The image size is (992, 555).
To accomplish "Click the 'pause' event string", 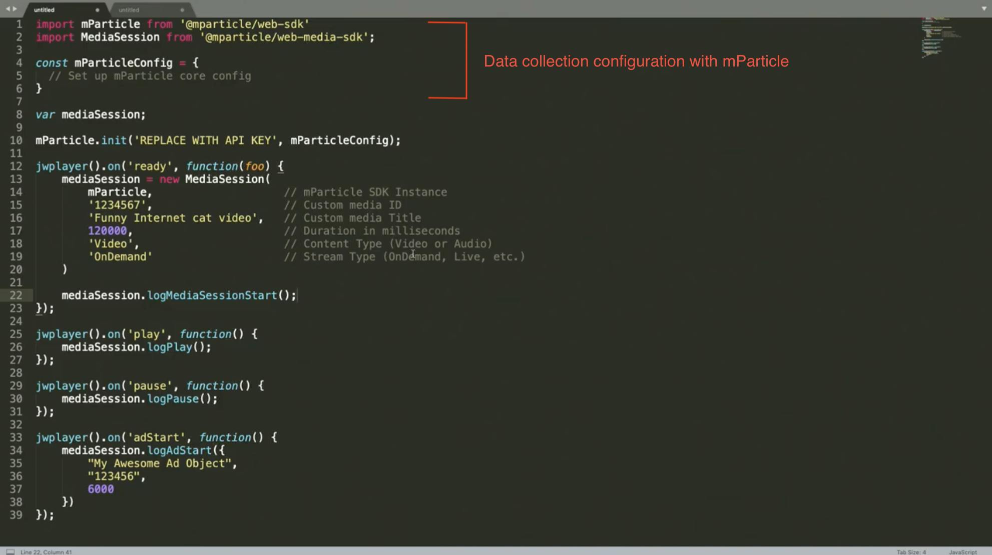I will (150, 386).
